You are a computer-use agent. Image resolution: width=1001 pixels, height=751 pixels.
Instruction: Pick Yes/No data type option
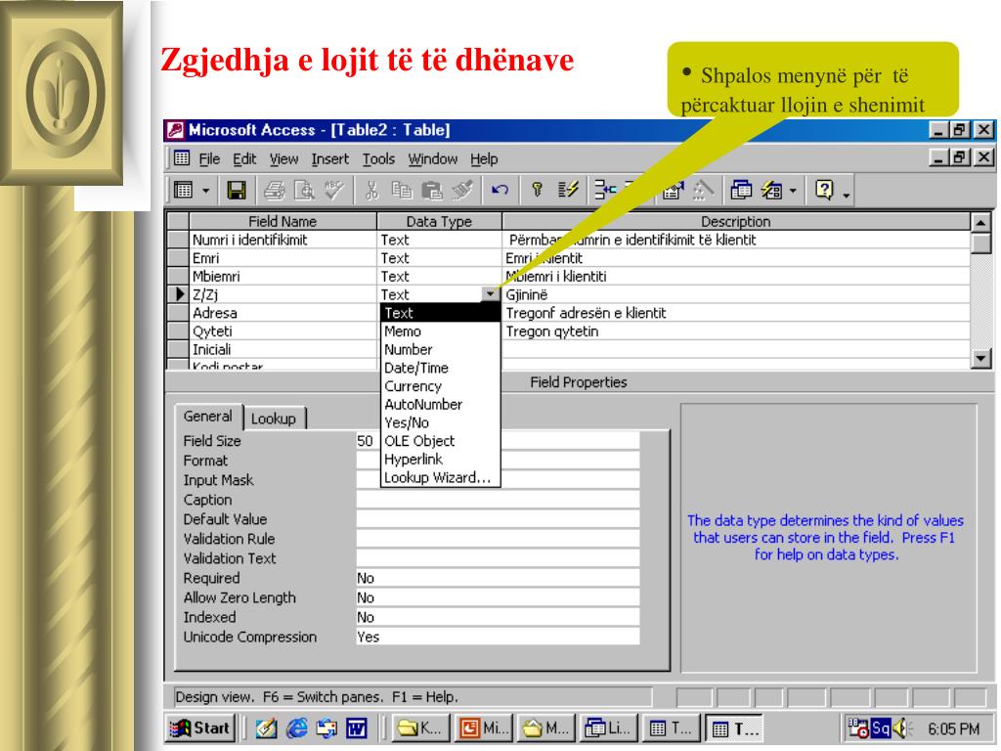(440, 422)
